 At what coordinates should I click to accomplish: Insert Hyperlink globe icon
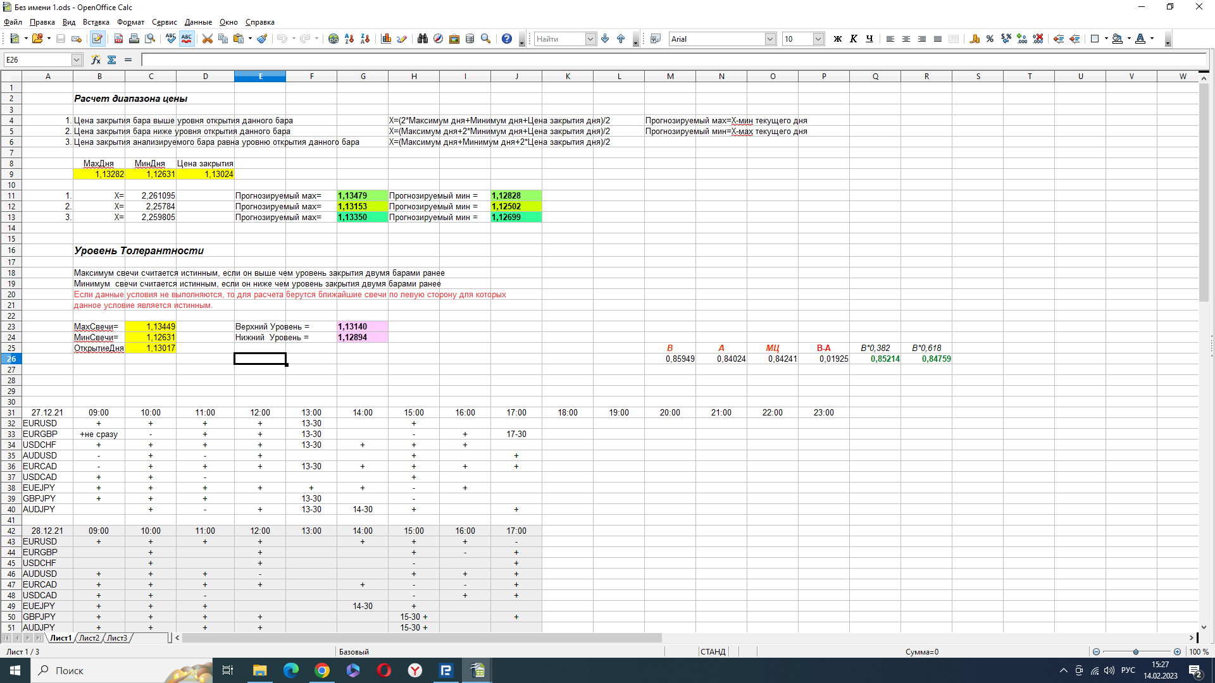(333, 39)
